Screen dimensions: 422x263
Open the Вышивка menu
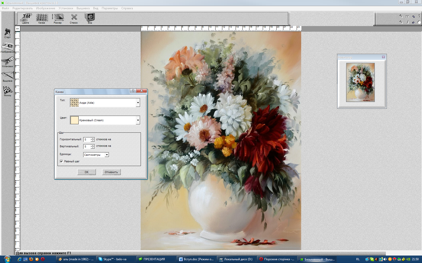pyautogui.click(x=83, y=8)
